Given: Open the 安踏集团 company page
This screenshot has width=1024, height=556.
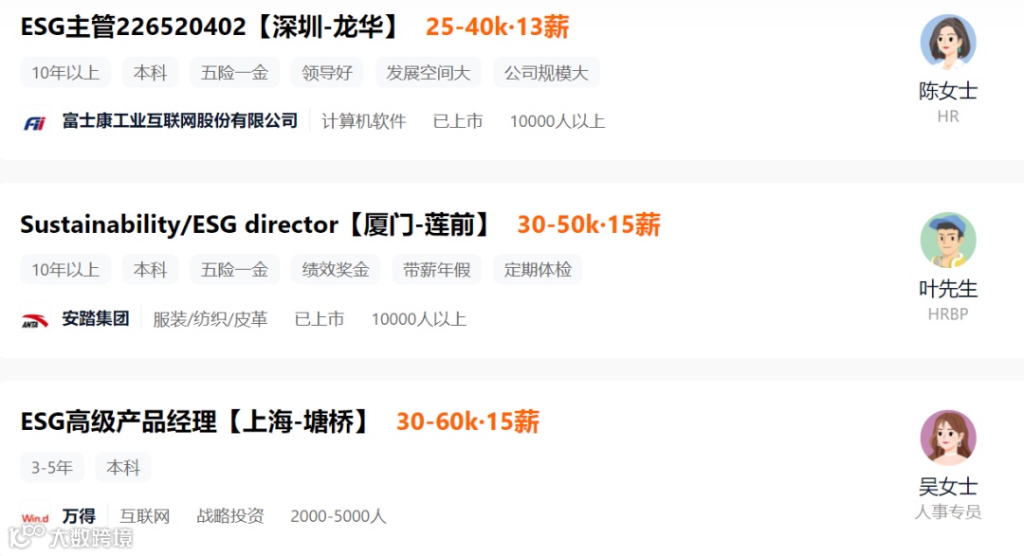Looking at the screenshot, I should [x=96, y=318].
